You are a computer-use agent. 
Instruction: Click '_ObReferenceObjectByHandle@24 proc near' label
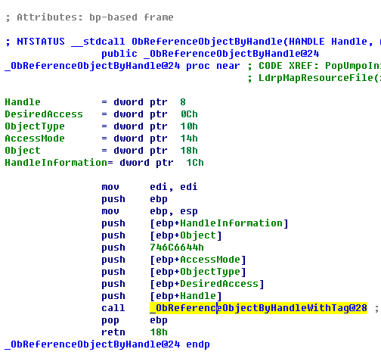tap(122, 66)
